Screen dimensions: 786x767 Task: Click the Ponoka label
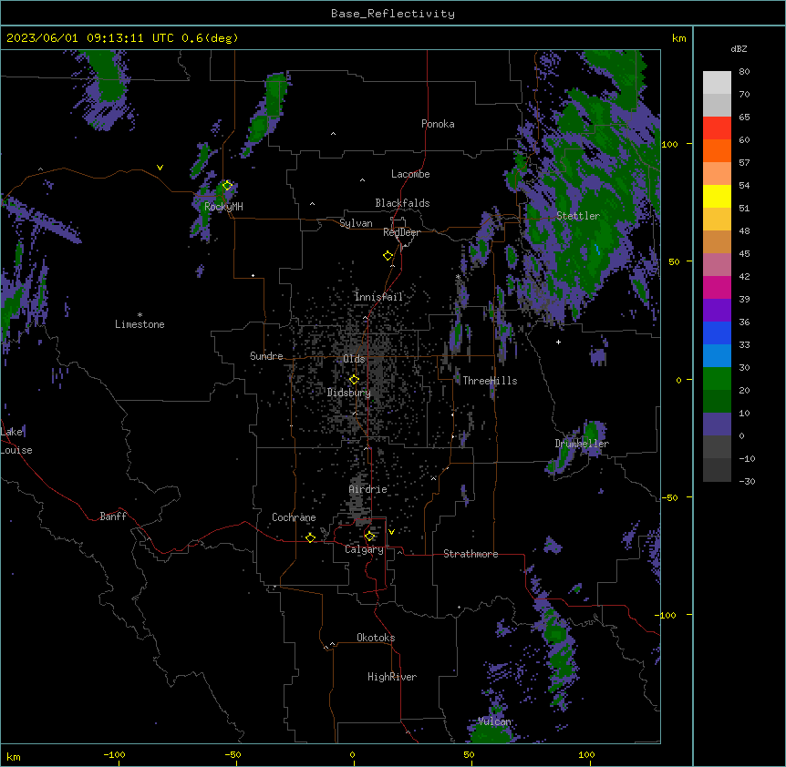438,124
